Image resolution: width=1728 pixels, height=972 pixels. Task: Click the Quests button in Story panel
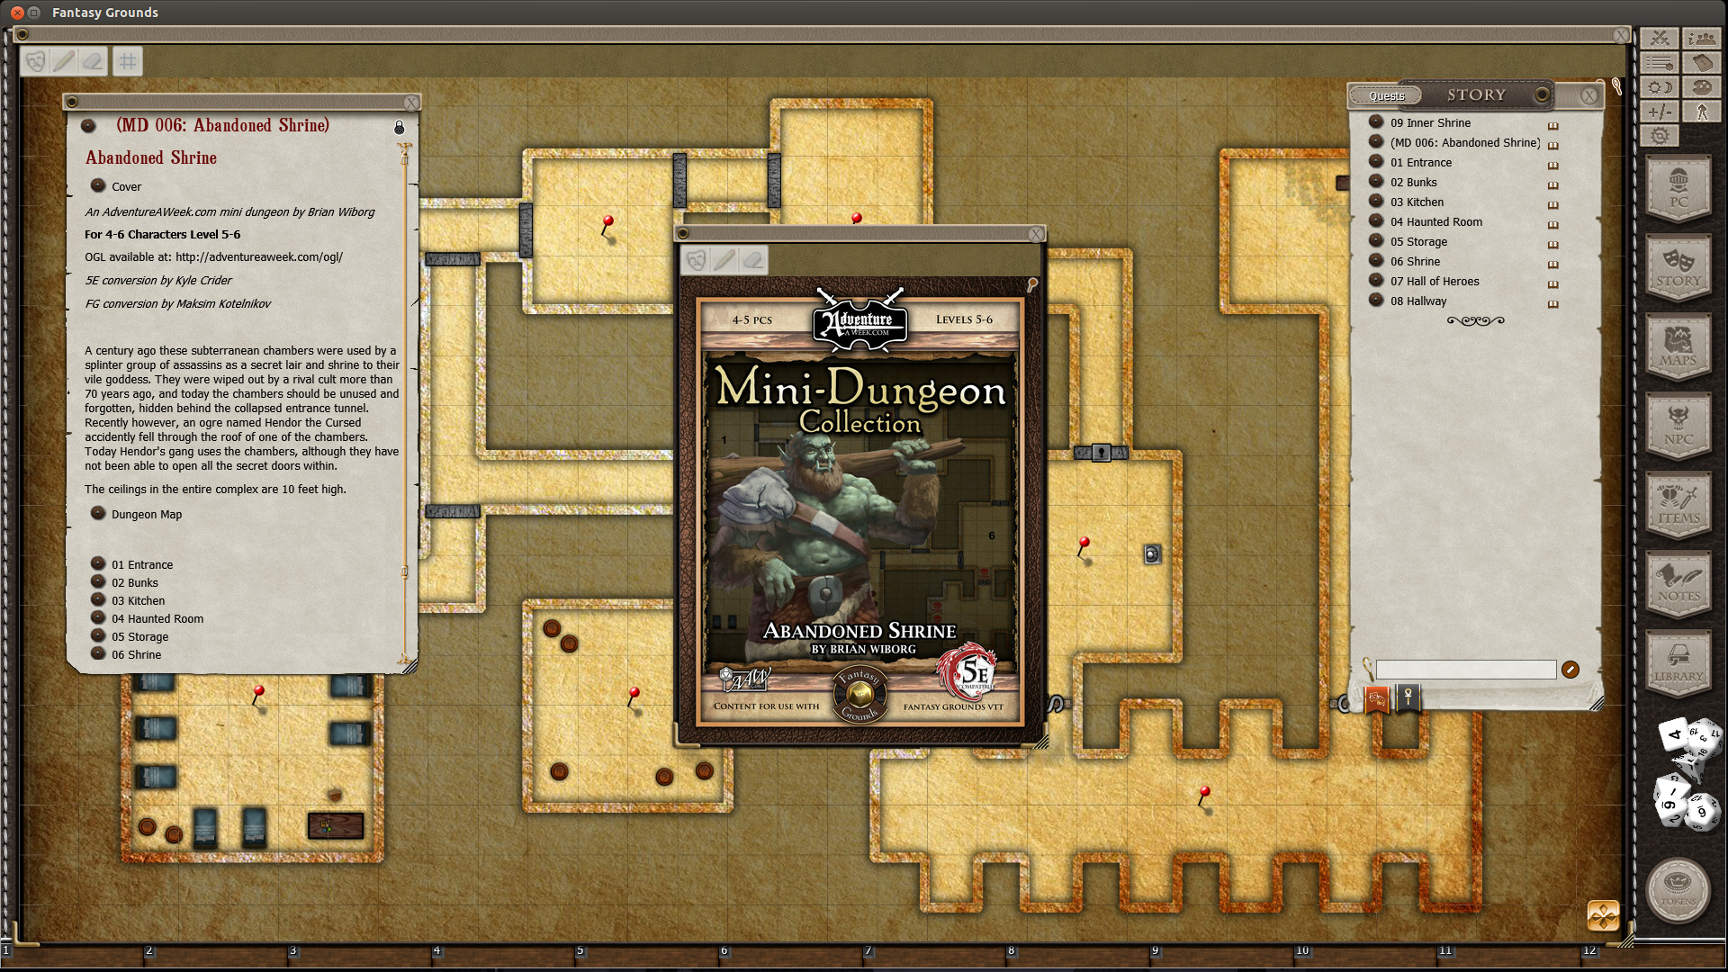pyautogui.click(x=1386, y=95)
